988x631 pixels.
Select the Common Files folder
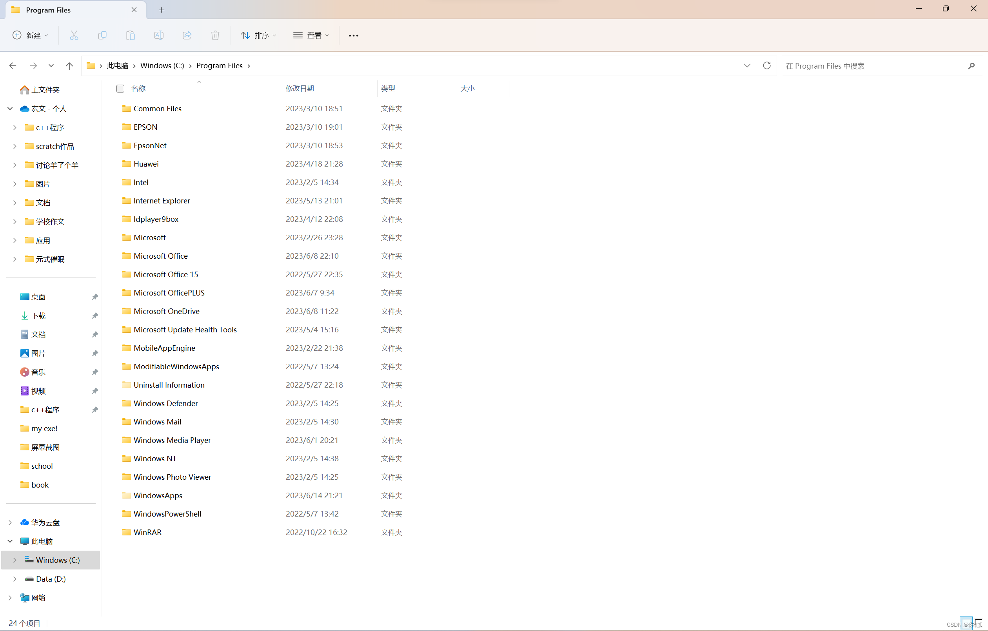click(x=158, y=109)
